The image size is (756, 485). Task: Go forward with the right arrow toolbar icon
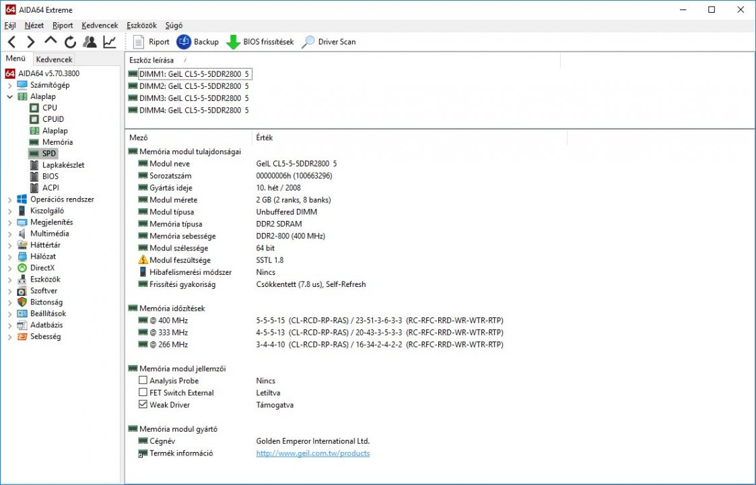pos(31,42)
